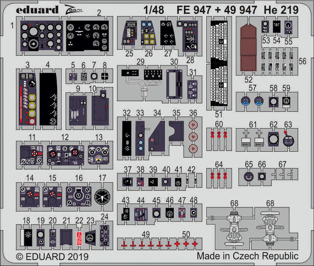The image size is (314, 266).
Task: Select part 21 dark curved plate
Action: (66, 237)
